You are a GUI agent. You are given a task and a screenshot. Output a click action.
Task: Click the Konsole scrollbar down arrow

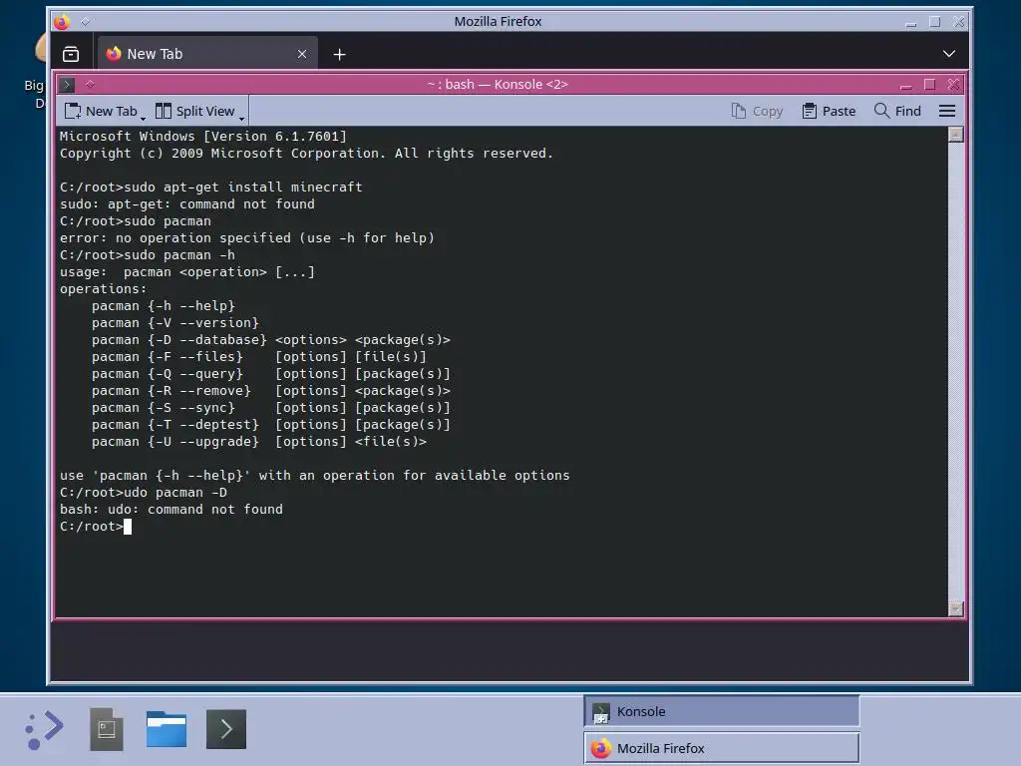tap(956, 609)
